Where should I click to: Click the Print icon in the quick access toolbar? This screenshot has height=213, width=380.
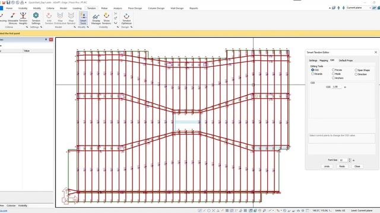click(x=22, y=2)
